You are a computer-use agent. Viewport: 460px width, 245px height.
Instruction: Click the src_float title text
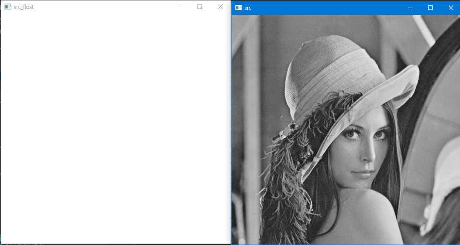pos(24,7)
